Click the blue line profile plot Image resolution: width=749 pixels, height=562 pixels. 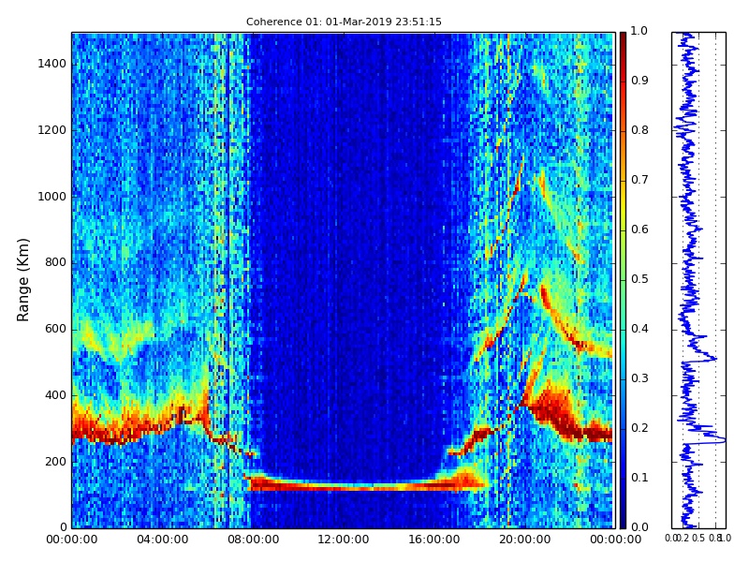click(x=698, y=280)
